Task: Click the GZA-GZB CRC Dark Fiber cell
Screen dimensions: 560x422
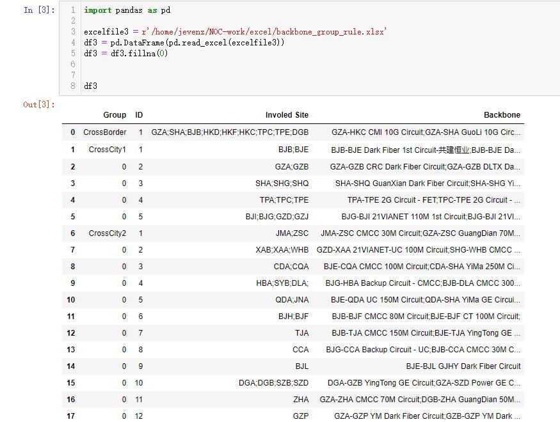Action: 425,167
